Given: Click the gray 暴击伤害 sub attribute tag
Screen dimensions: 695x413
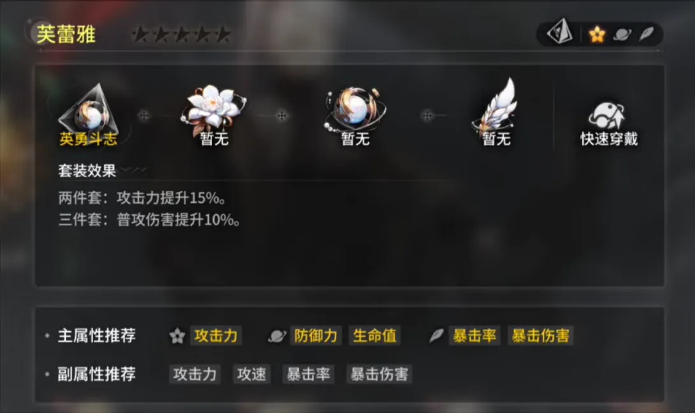Looking at the screenshot, I should [x=380, y=374].
